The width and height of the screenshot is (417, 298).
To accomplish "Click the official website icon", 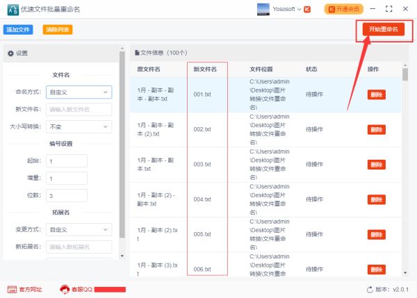I will pyautogui.click(x=12, y=289).
